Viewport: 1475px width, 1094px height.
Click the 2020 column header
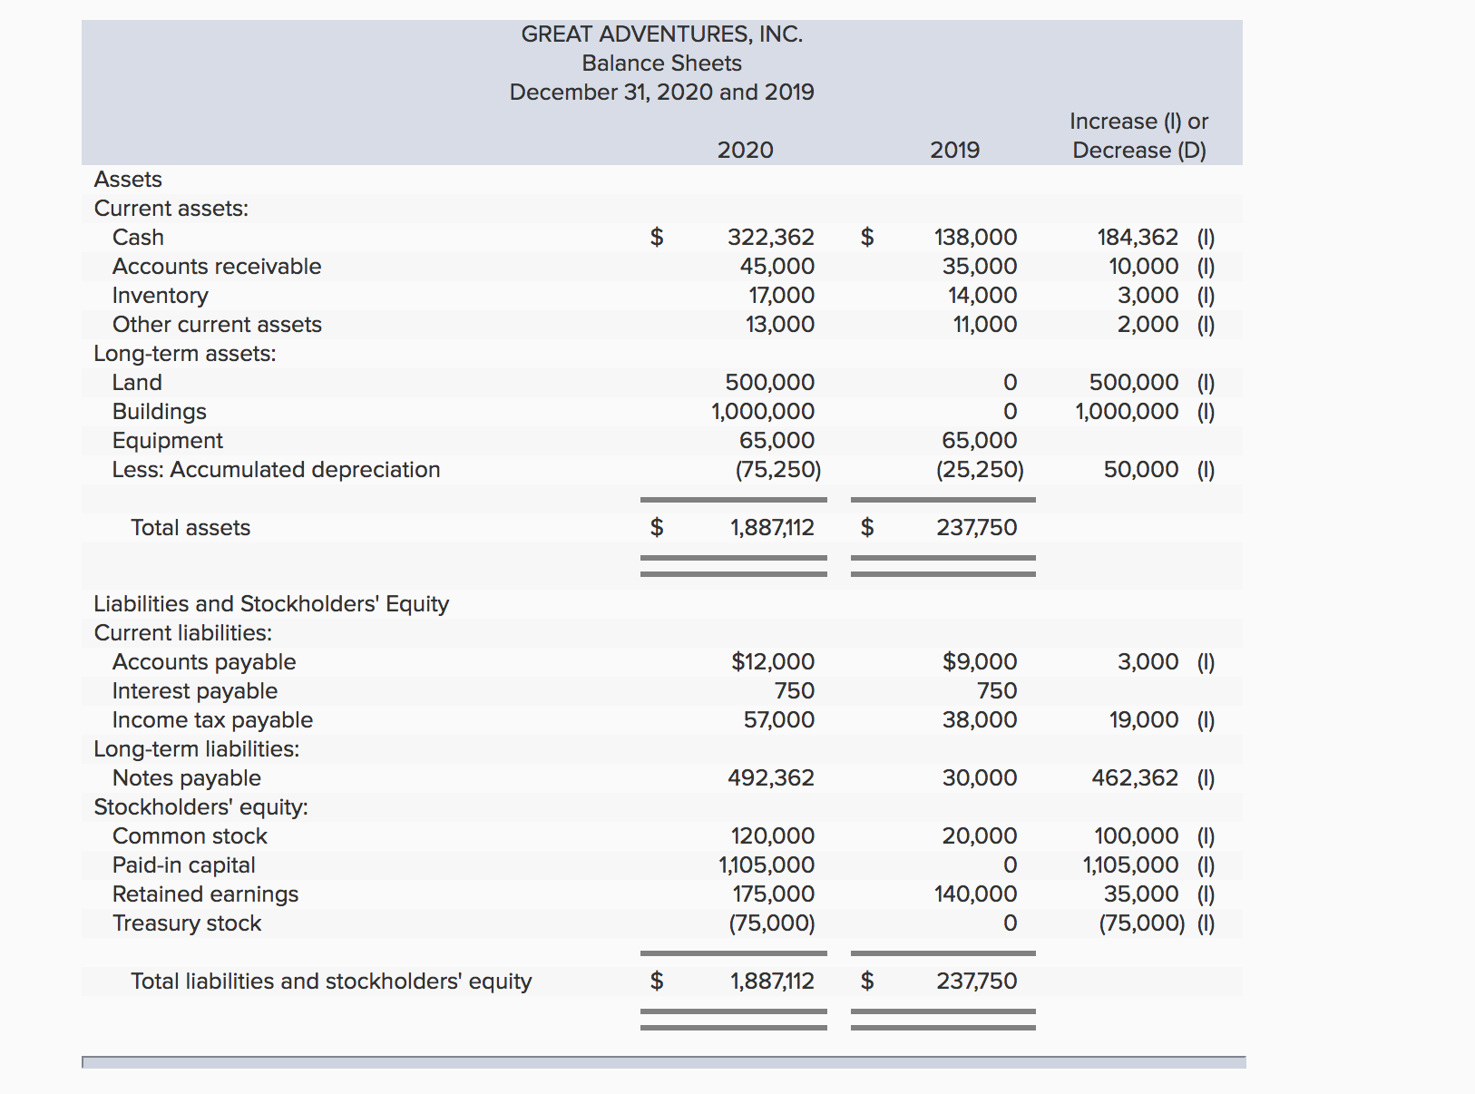coord(745,151)
